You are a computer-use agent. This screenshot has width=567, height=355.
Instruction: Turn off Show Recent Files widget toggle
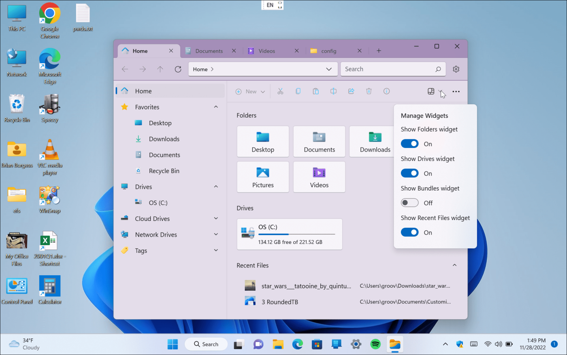coord(409,233)
